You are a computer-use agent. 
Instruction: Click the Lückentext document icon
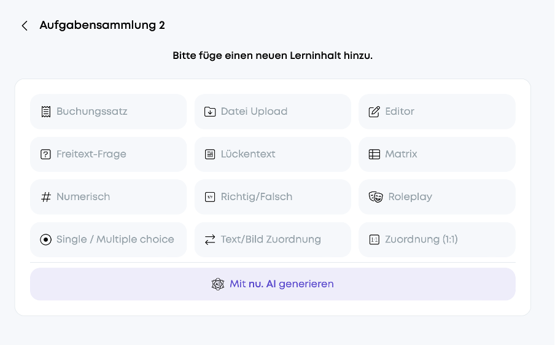coord(210,154)
